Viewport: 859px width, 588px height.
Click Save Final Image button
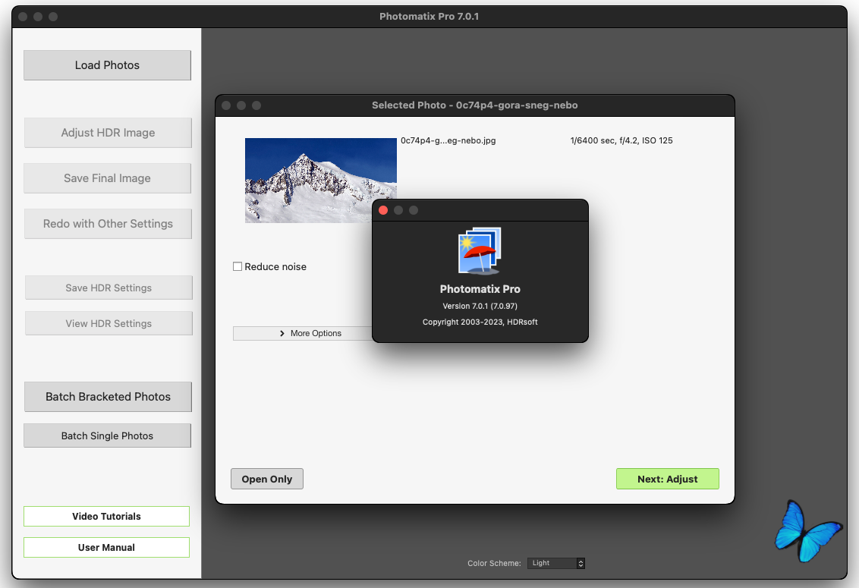coord(108,178)
